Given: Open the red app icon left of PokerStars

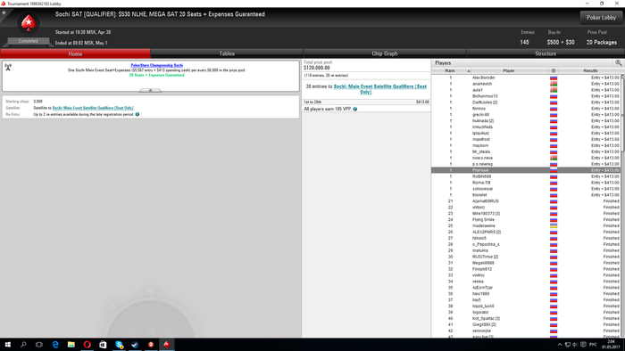Looking at the screenshot, I should tap(151, 345).
